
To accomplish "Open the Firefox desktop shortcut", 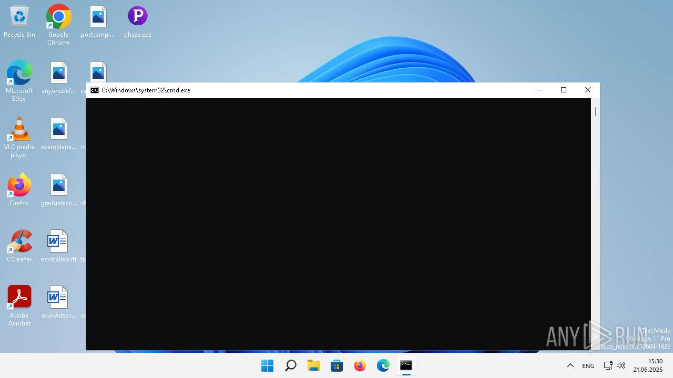I will (x=19, y=191).
